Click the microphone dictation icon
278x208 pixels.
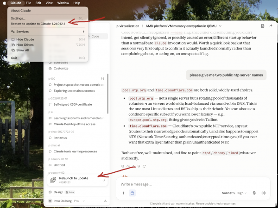(254, 193)
